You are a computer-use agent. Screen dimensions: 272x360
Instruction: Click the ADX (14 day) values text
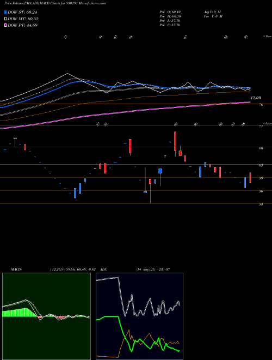[153, 269]
